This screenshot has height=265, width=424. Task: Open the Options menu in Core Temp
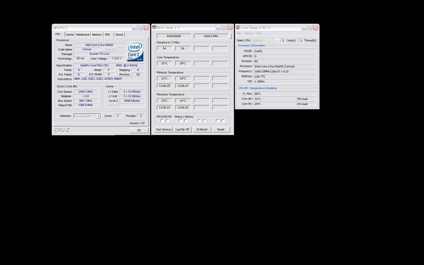[x=248, y=34]
